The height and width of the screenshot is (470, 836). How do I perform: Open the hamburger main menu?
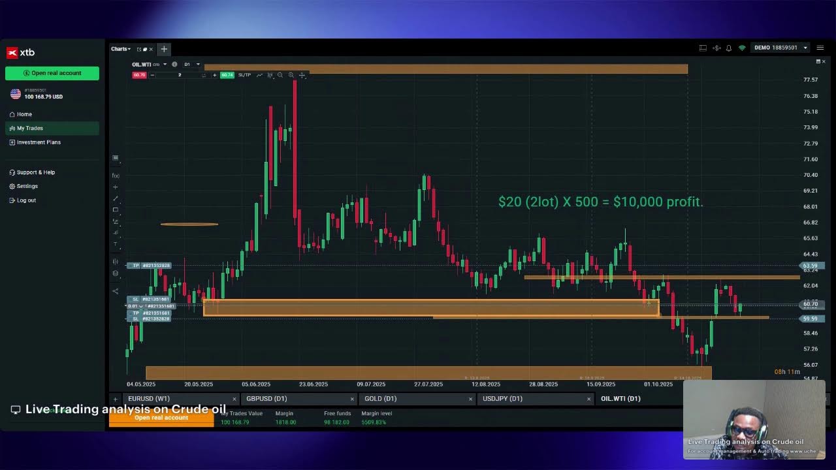click(820, 48)
